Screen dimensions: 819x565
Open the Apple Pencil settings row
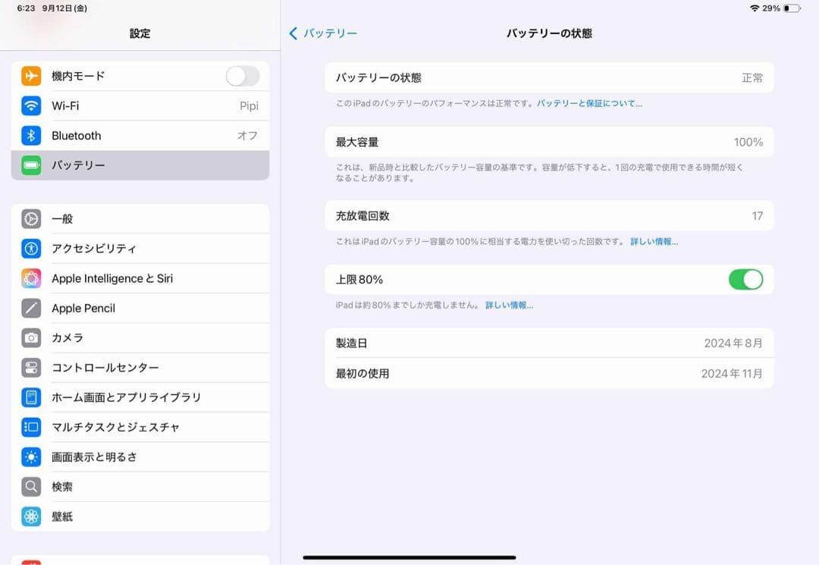(140, 308)
